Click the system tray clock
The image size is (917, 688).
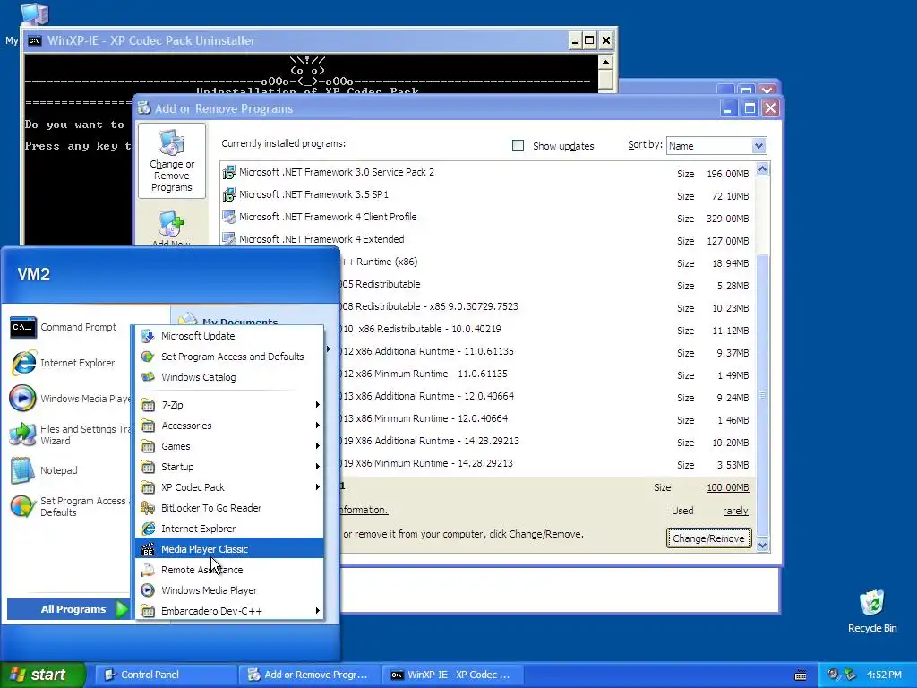884,675
